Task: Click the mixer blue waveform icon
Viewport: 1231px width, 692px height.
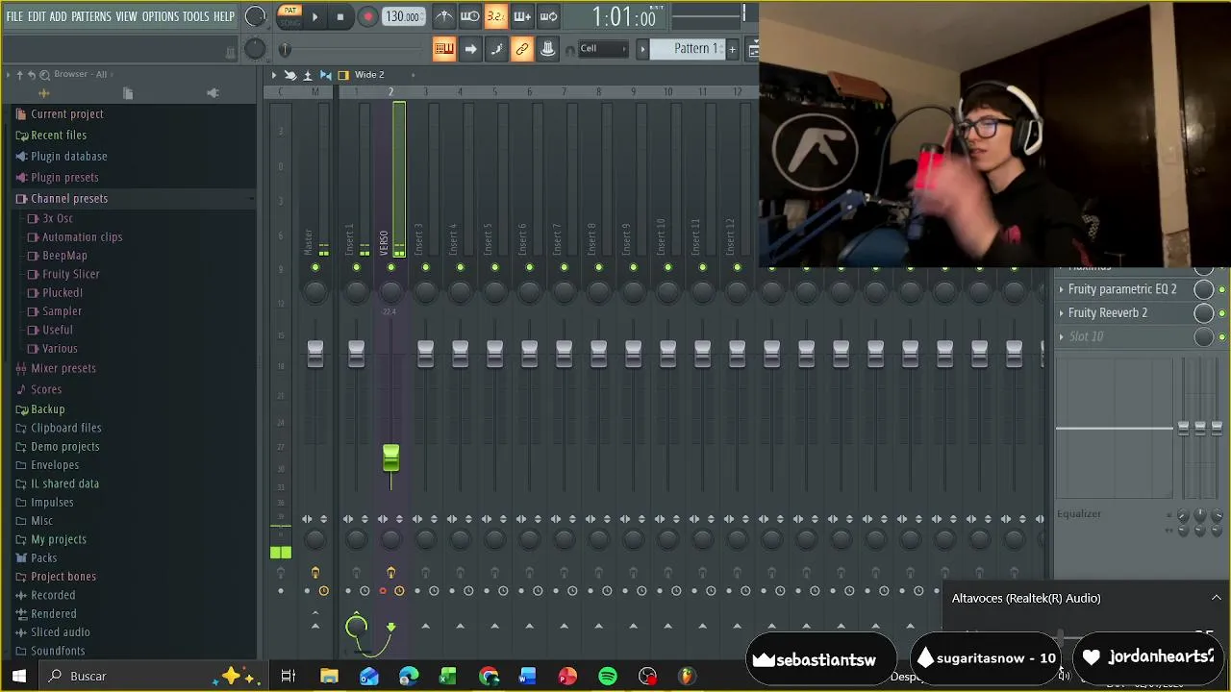Action: click(x=325, y=75)
